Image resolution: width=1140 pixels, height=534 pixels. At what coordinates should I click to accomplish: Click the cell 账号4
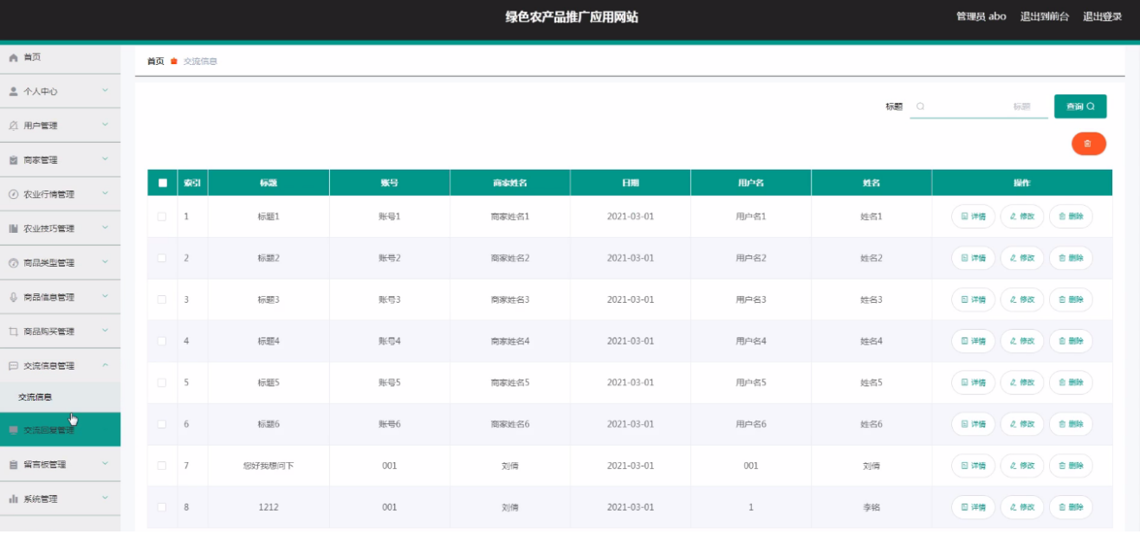pyautogui.click(x=389, y=341)
